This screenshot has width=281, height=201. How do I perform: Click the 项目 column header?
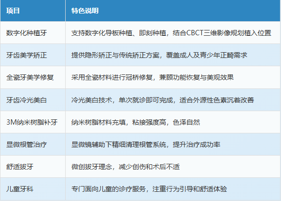(x=33, y=11)
